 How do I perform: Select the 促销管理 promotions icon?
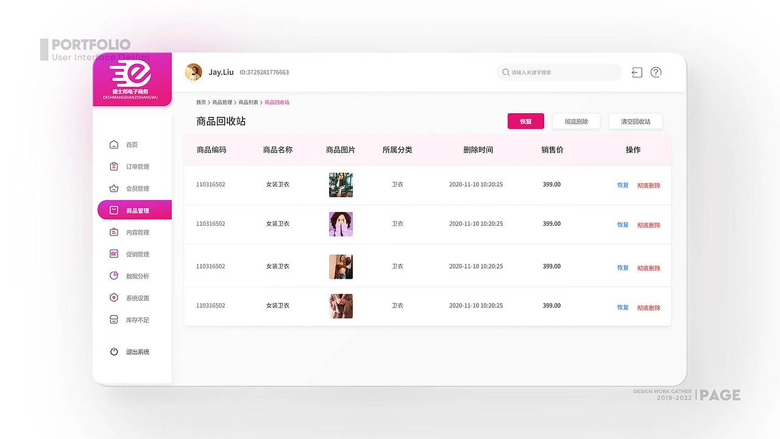click(113, 254)
